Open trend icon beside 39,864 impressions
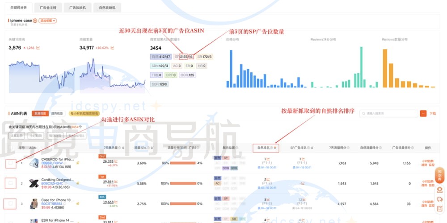Image resolution: width=447 pixels, height=223 pixels. pyautogui.click(x=116, y=182)
